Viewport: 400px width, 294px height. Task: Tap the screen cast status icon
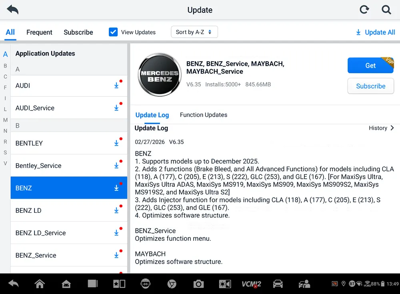(334, 284)
